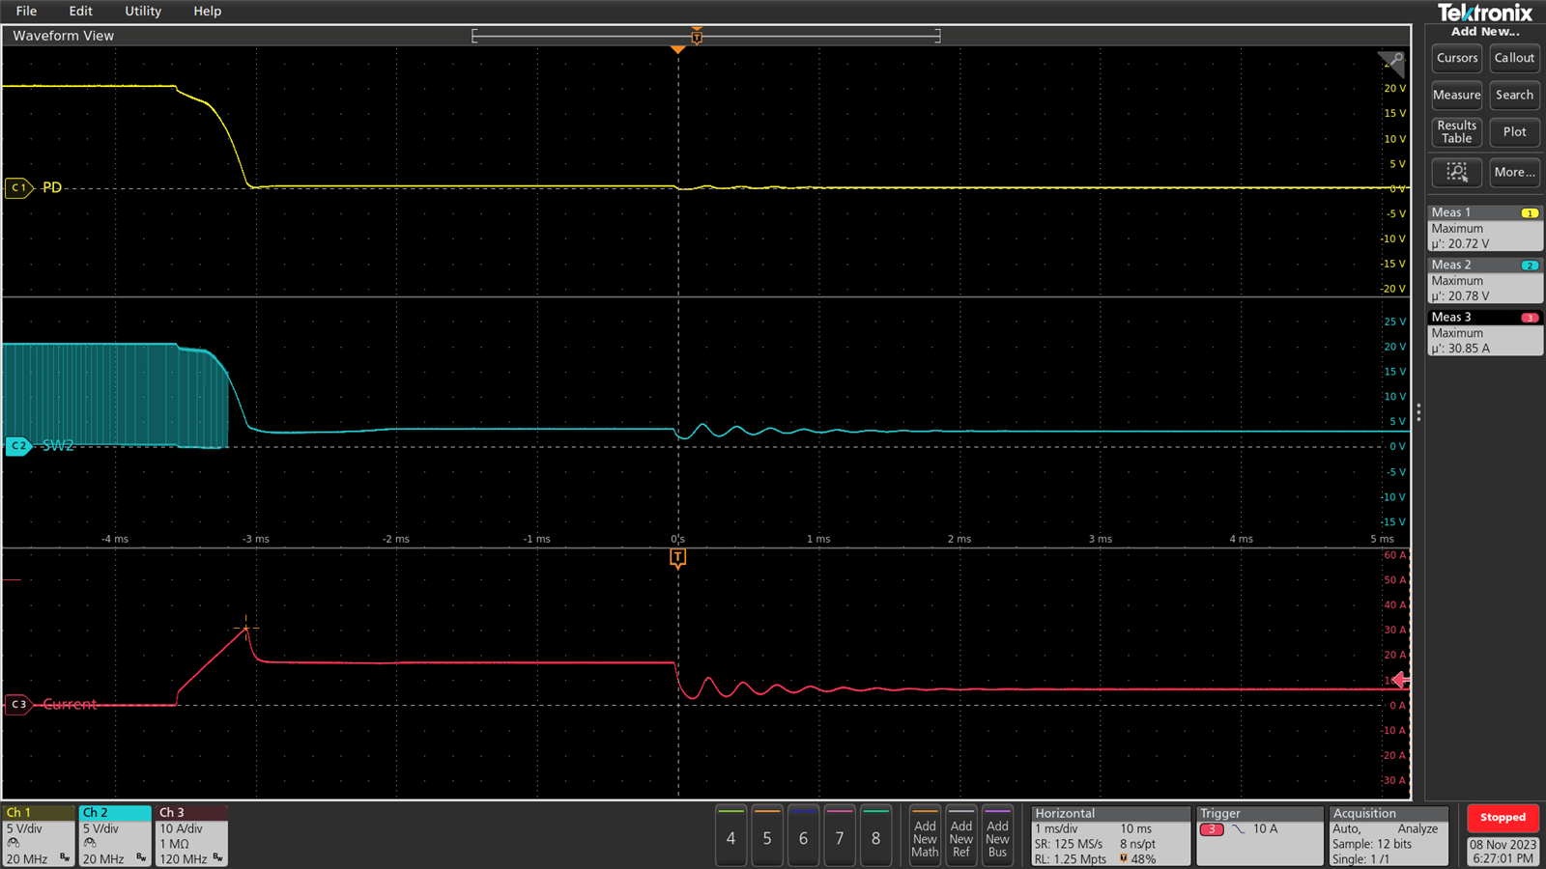
Task: Open the Trigger settings badge
Action: 1260,836
